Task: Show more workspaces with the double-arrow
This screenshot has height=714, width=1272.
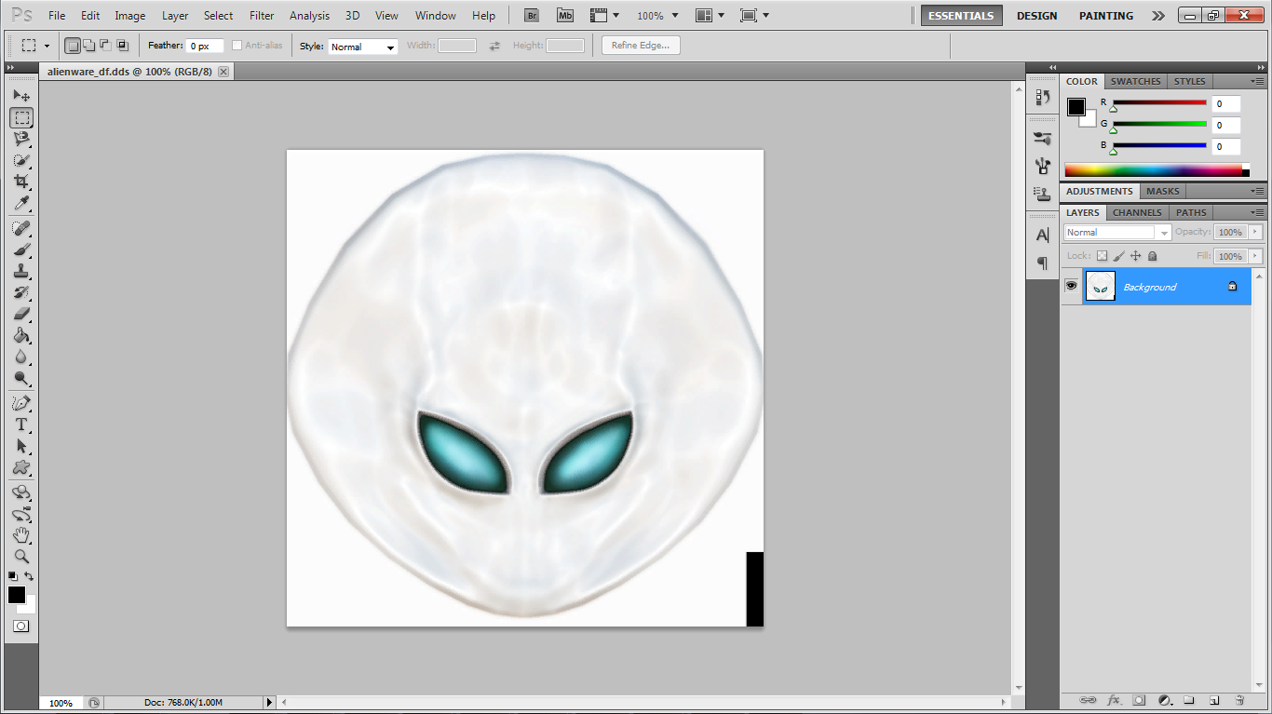Action: click(1157, 16)
